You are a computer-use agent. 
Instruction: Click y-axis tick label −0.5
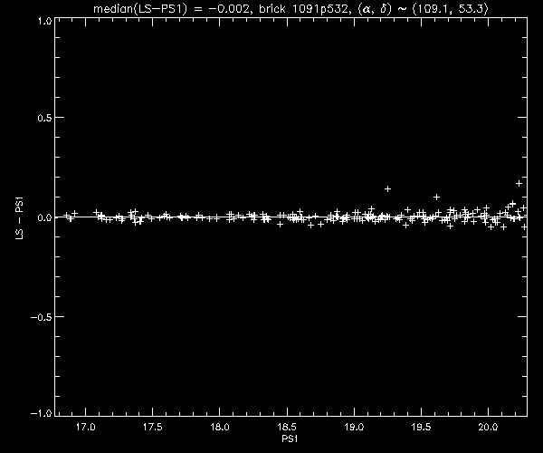pos(42,317)
